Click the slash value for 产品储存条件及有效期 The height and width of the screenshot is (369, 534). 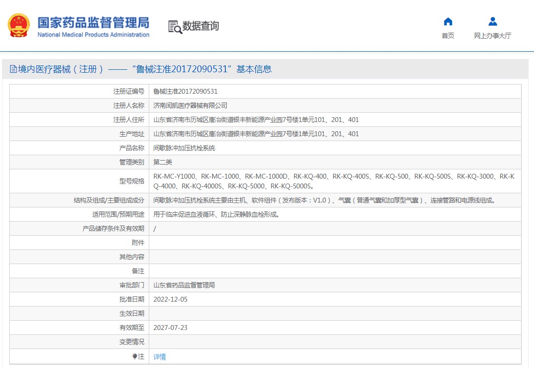coord(155,228)
